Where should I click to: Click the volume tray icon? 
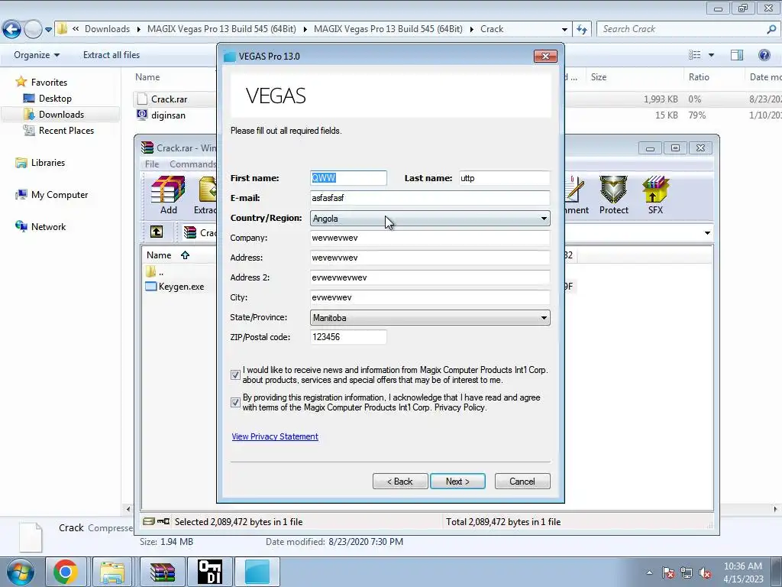pyautogui.click(x=705, y=572)
